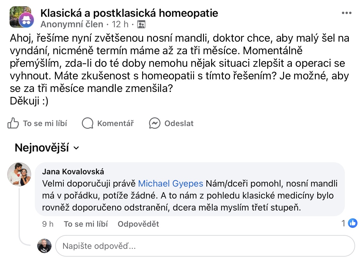
Task: Open the Klasická a postklasická homeopatie group link
Action: coord(129,13)
